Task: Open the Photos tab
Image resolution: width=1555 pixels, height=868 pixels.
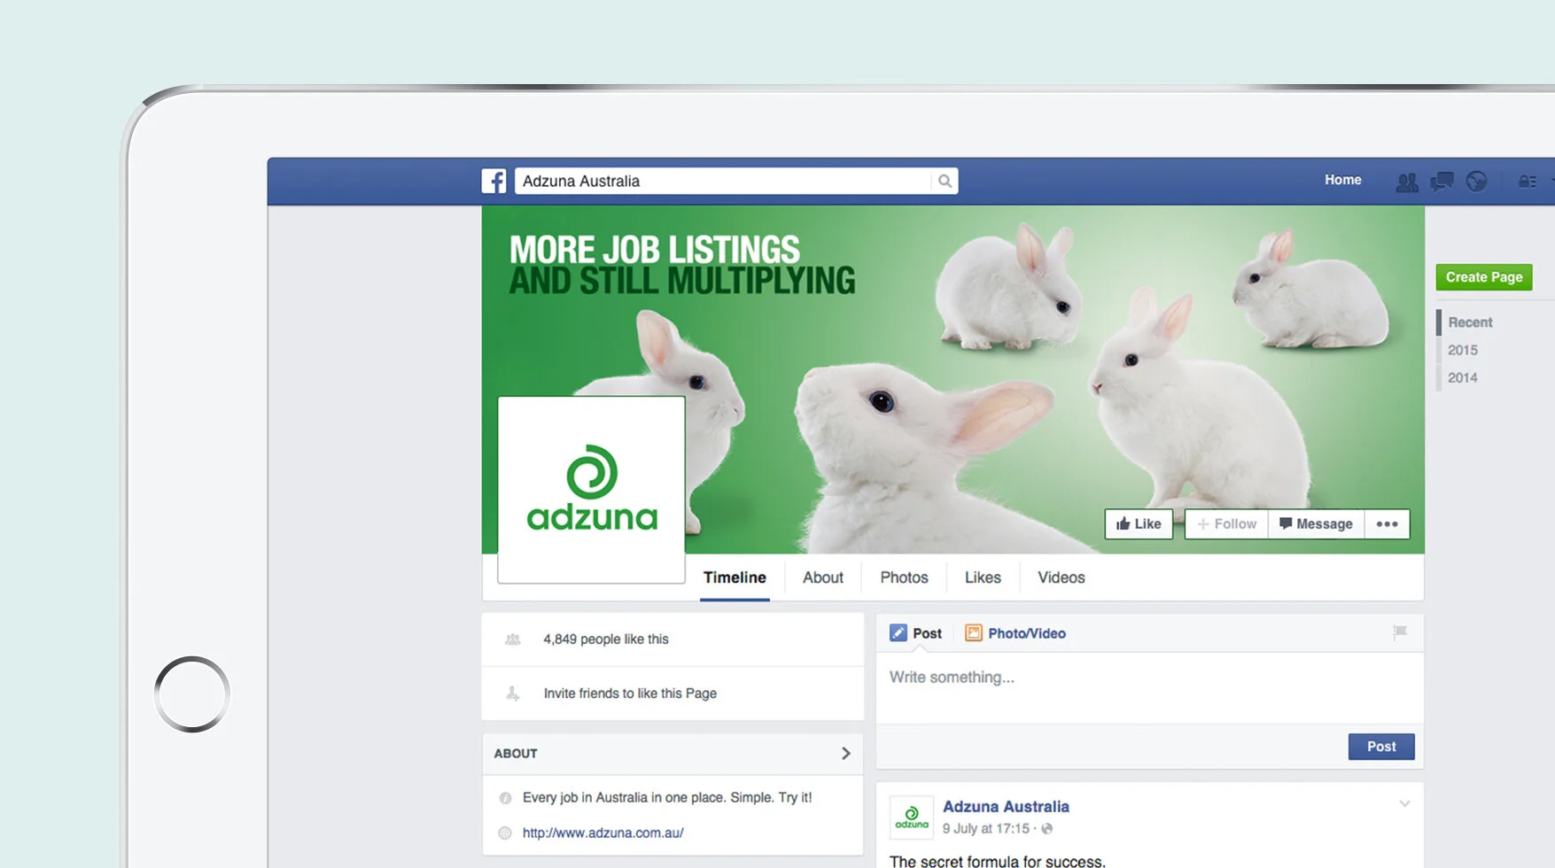Action: coord(904,577)
